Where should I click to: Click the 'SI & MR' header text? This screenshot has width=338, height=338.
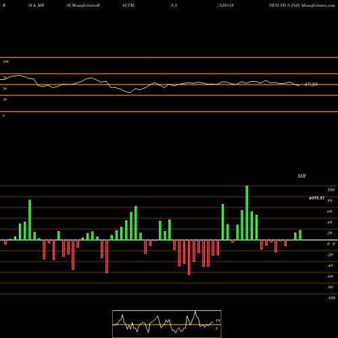pos(36,5)
